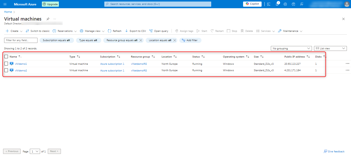Go to the Home breadcrumb
This screenshot has width=351, height=158.
click(x=8, y=12)
